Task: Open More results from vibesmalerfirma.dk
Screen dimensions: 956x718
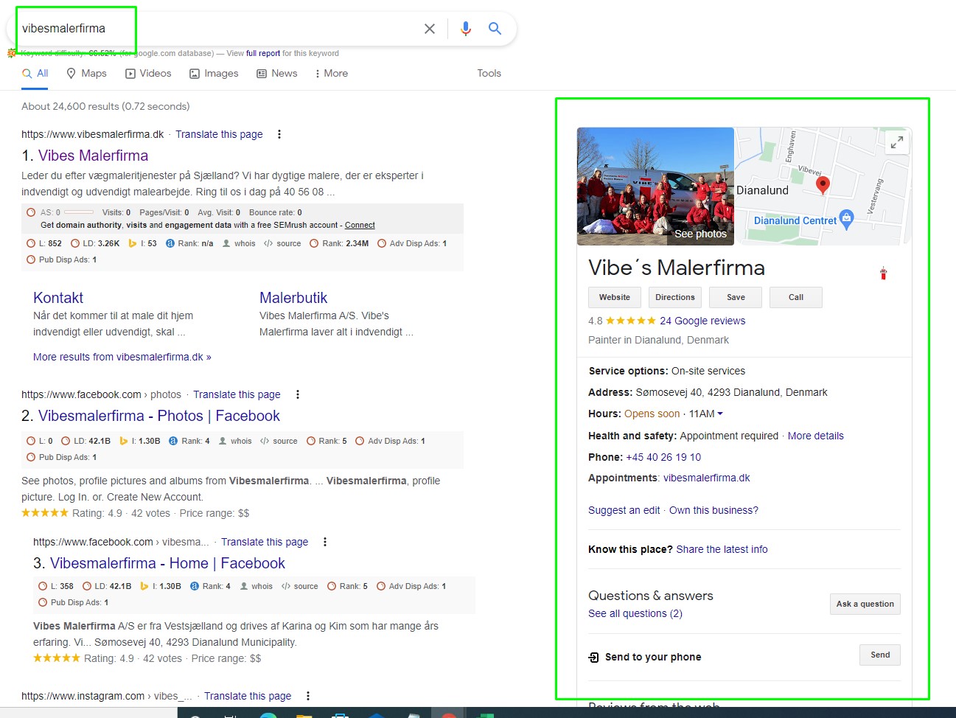Action: coord(122,357)
